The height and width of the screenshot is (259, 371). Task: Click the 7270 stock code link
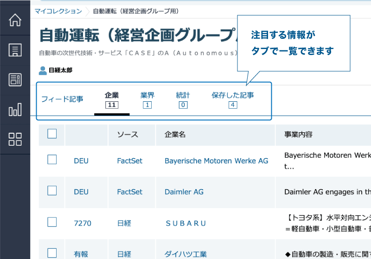83,223
